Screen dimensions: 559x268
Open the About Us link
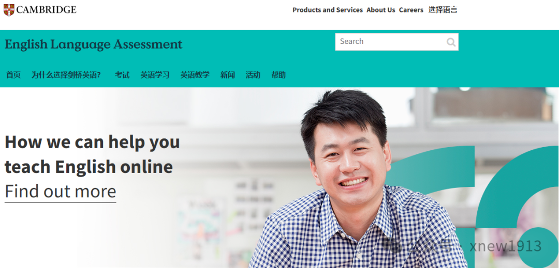[x=381, y=10]
